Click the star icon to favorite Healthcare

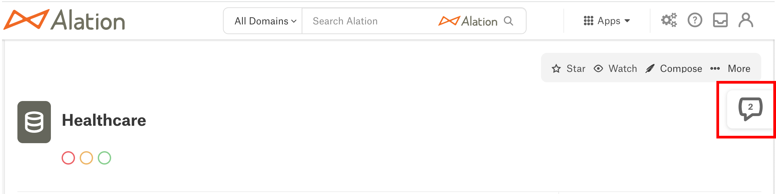coord(556,69)
